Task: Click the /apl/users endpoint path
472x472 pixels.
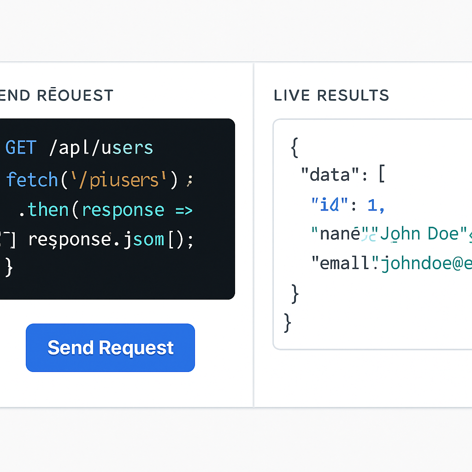Action: point(101,147)
